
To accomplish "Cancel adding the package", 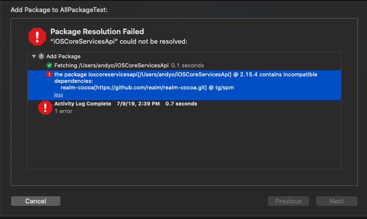I will tap(36, 201).
